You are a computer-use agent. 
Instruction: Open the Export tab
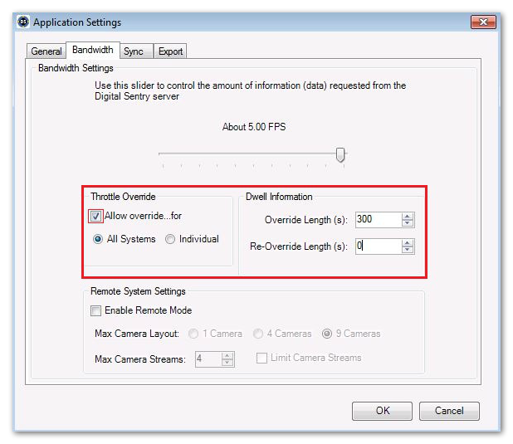point(170,51)
